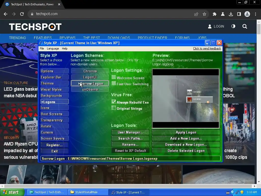Open Transparency section
The height and width of the screenshot is (196, 261).
click(x=55, y=120)
